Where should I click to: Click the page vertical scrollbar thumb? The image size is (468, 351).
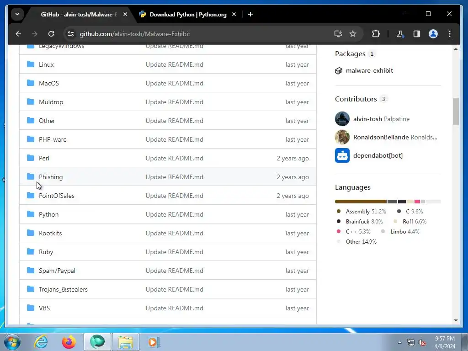coord(456,112)
